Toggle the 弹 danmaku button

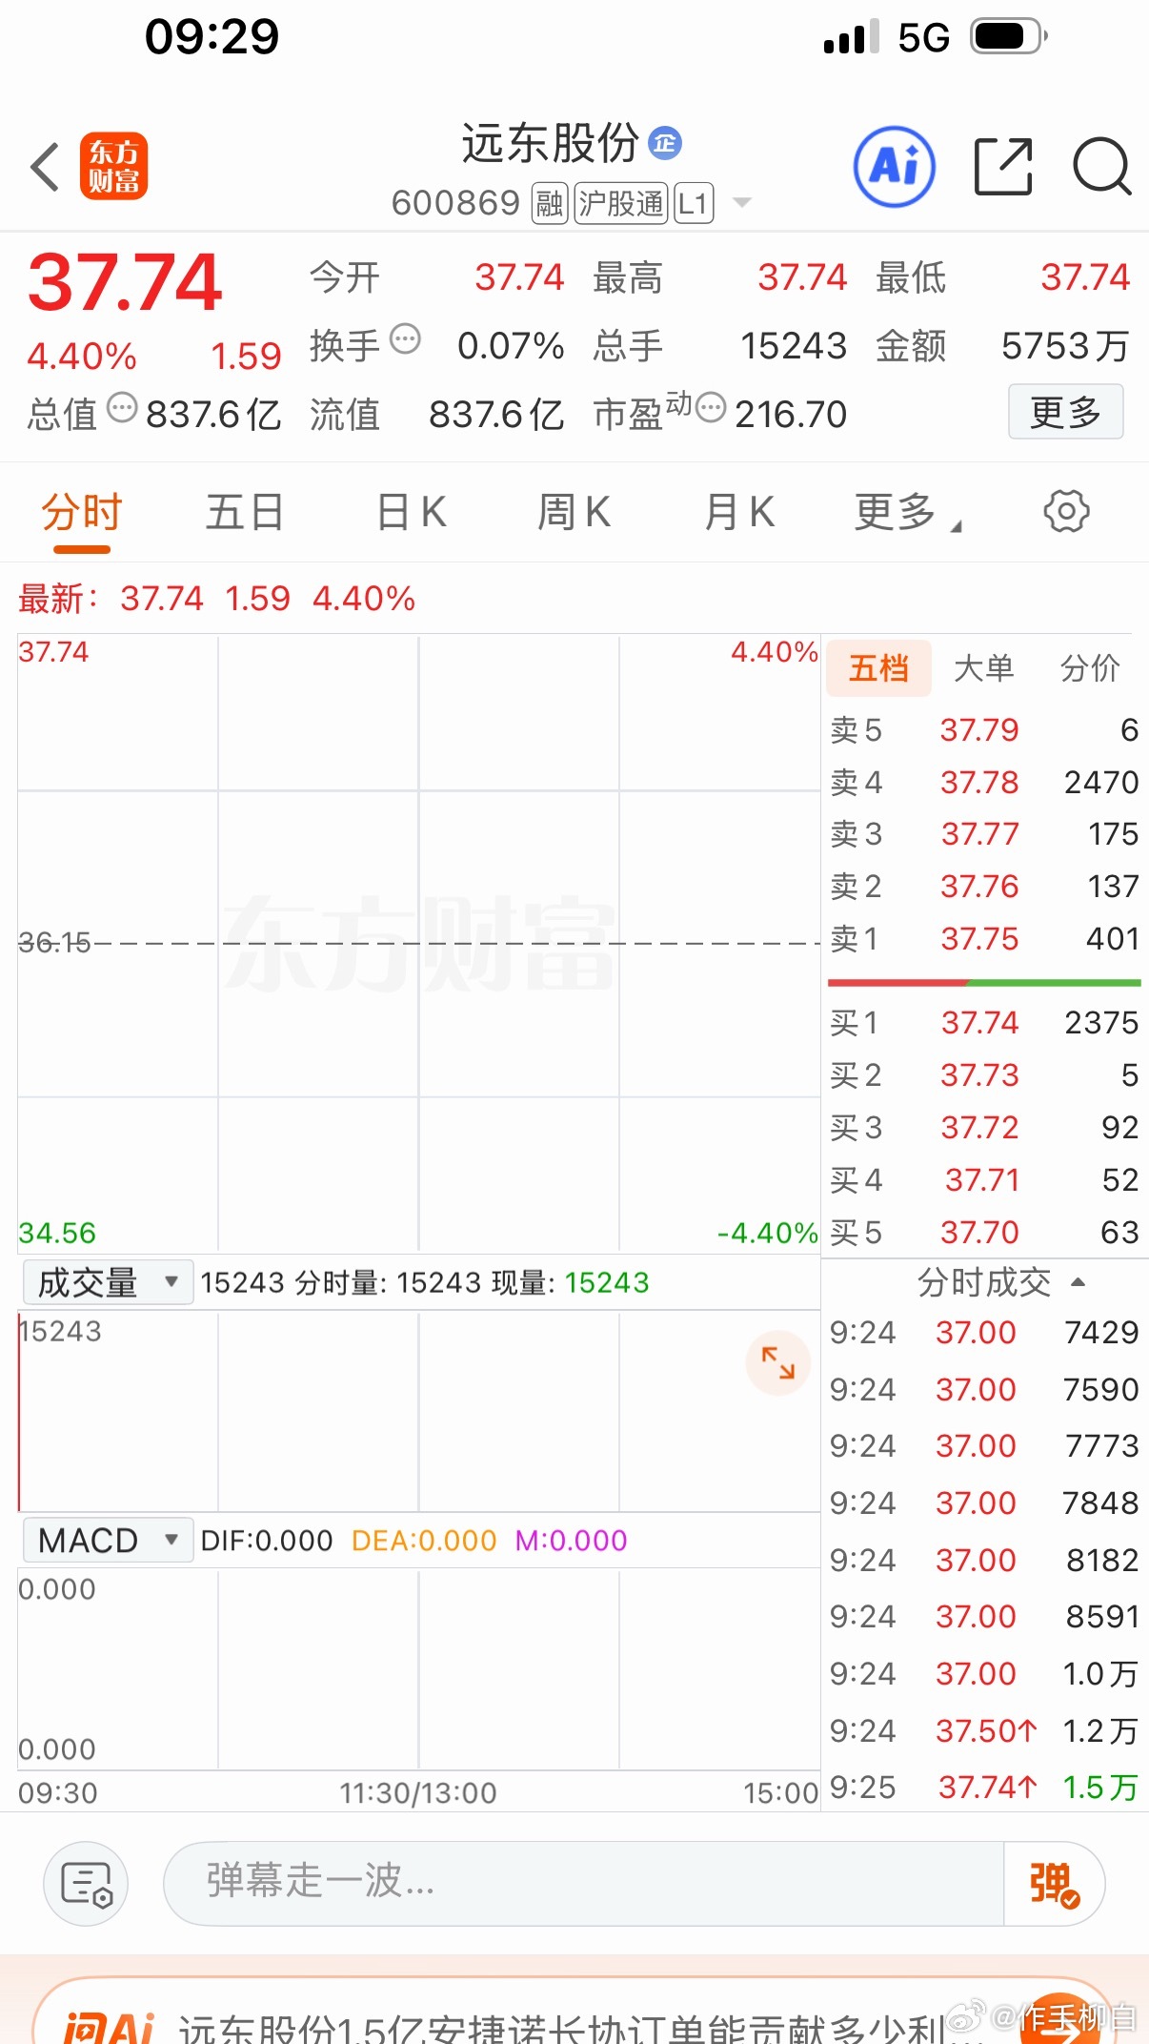1054,1884
